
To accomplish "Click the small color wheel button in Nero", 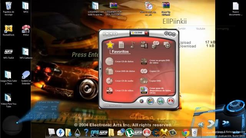I will [x=141, y=101].
